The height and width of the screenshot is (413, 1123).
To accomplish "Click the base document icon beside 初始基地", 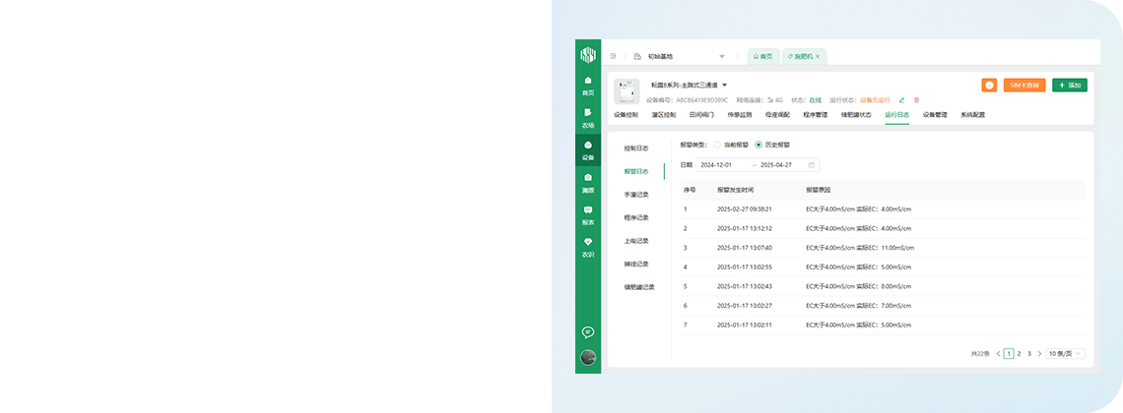I will pos(637,56).
